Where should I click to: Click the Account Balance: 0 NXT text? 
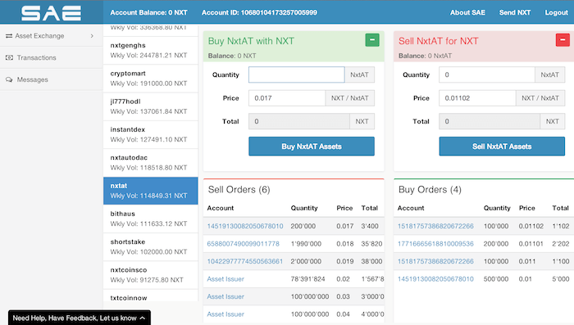pyautogui.click(x=148, y=12)
